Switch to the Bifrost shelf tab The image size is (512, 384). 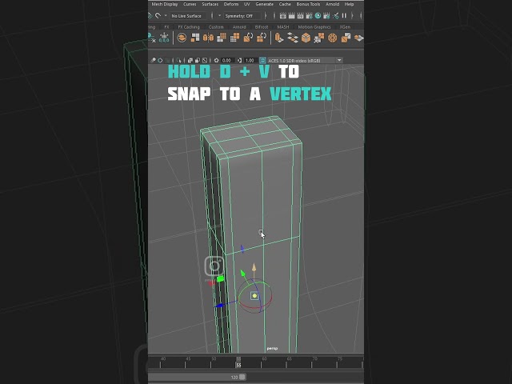click(262, 27)
